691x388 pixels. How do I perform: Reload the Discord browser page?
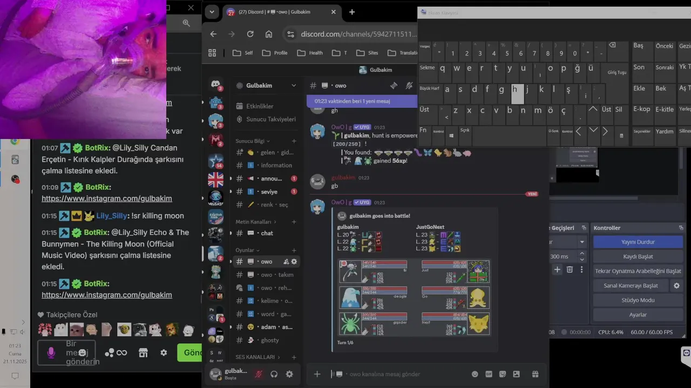250,34
